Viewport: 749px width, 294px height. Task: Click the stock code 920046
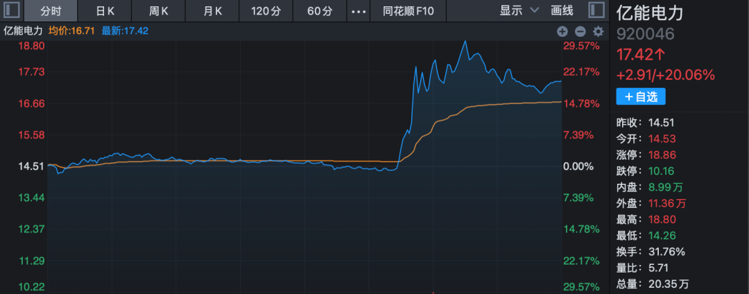640,34
